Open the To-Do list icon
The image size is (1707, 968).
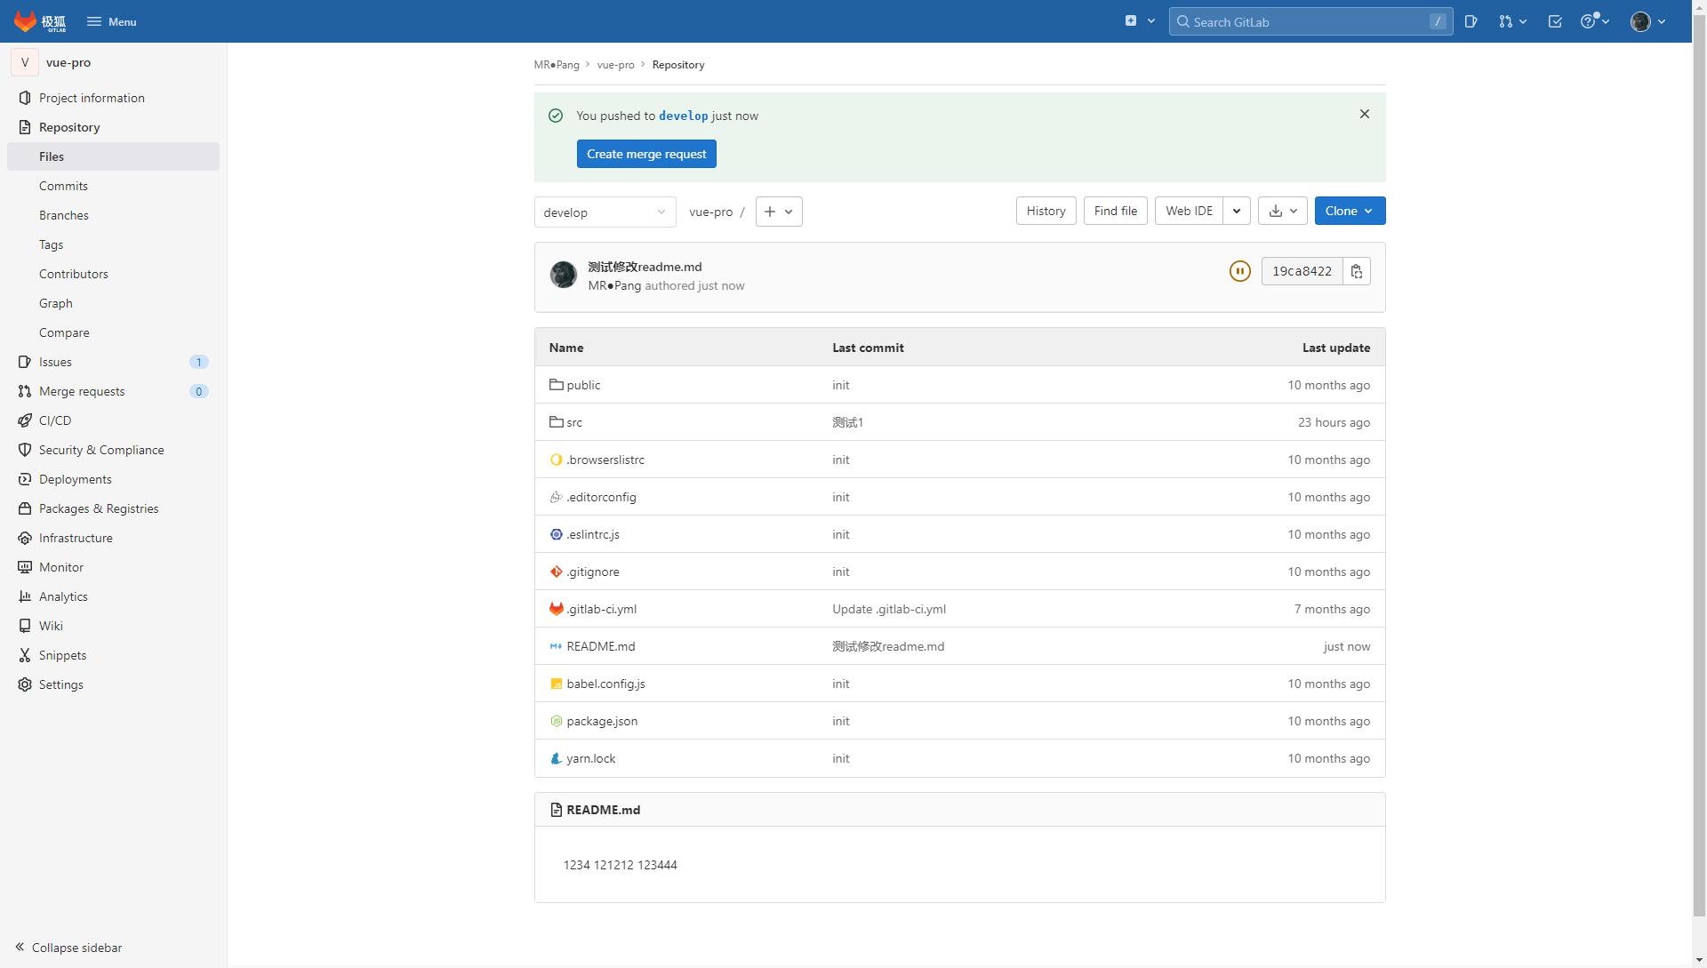1554,21
